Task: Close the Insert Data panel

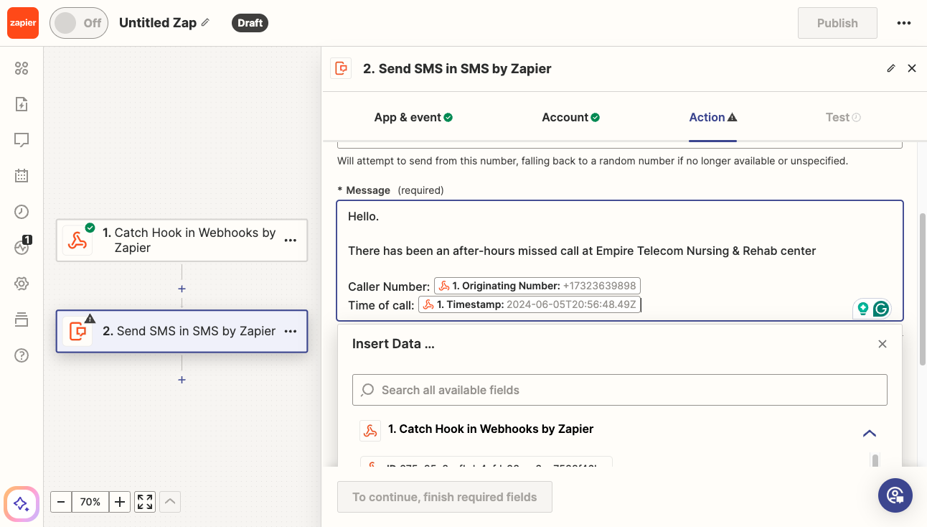Action: [x=883, y=344]
